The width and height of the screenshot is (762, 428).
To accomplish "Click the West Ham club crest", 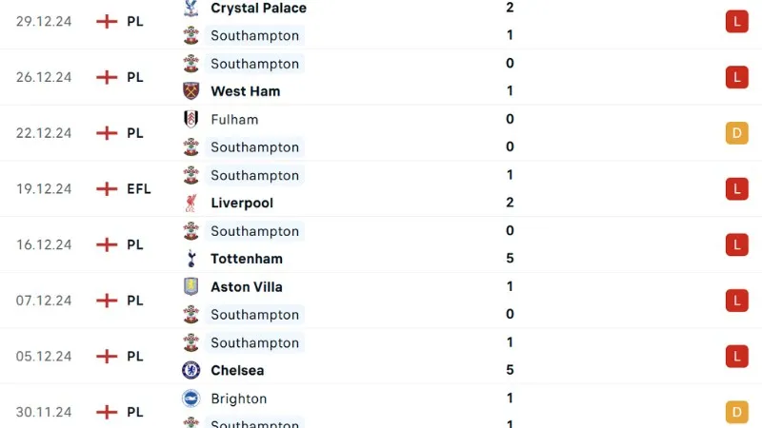I will (191, 91).
